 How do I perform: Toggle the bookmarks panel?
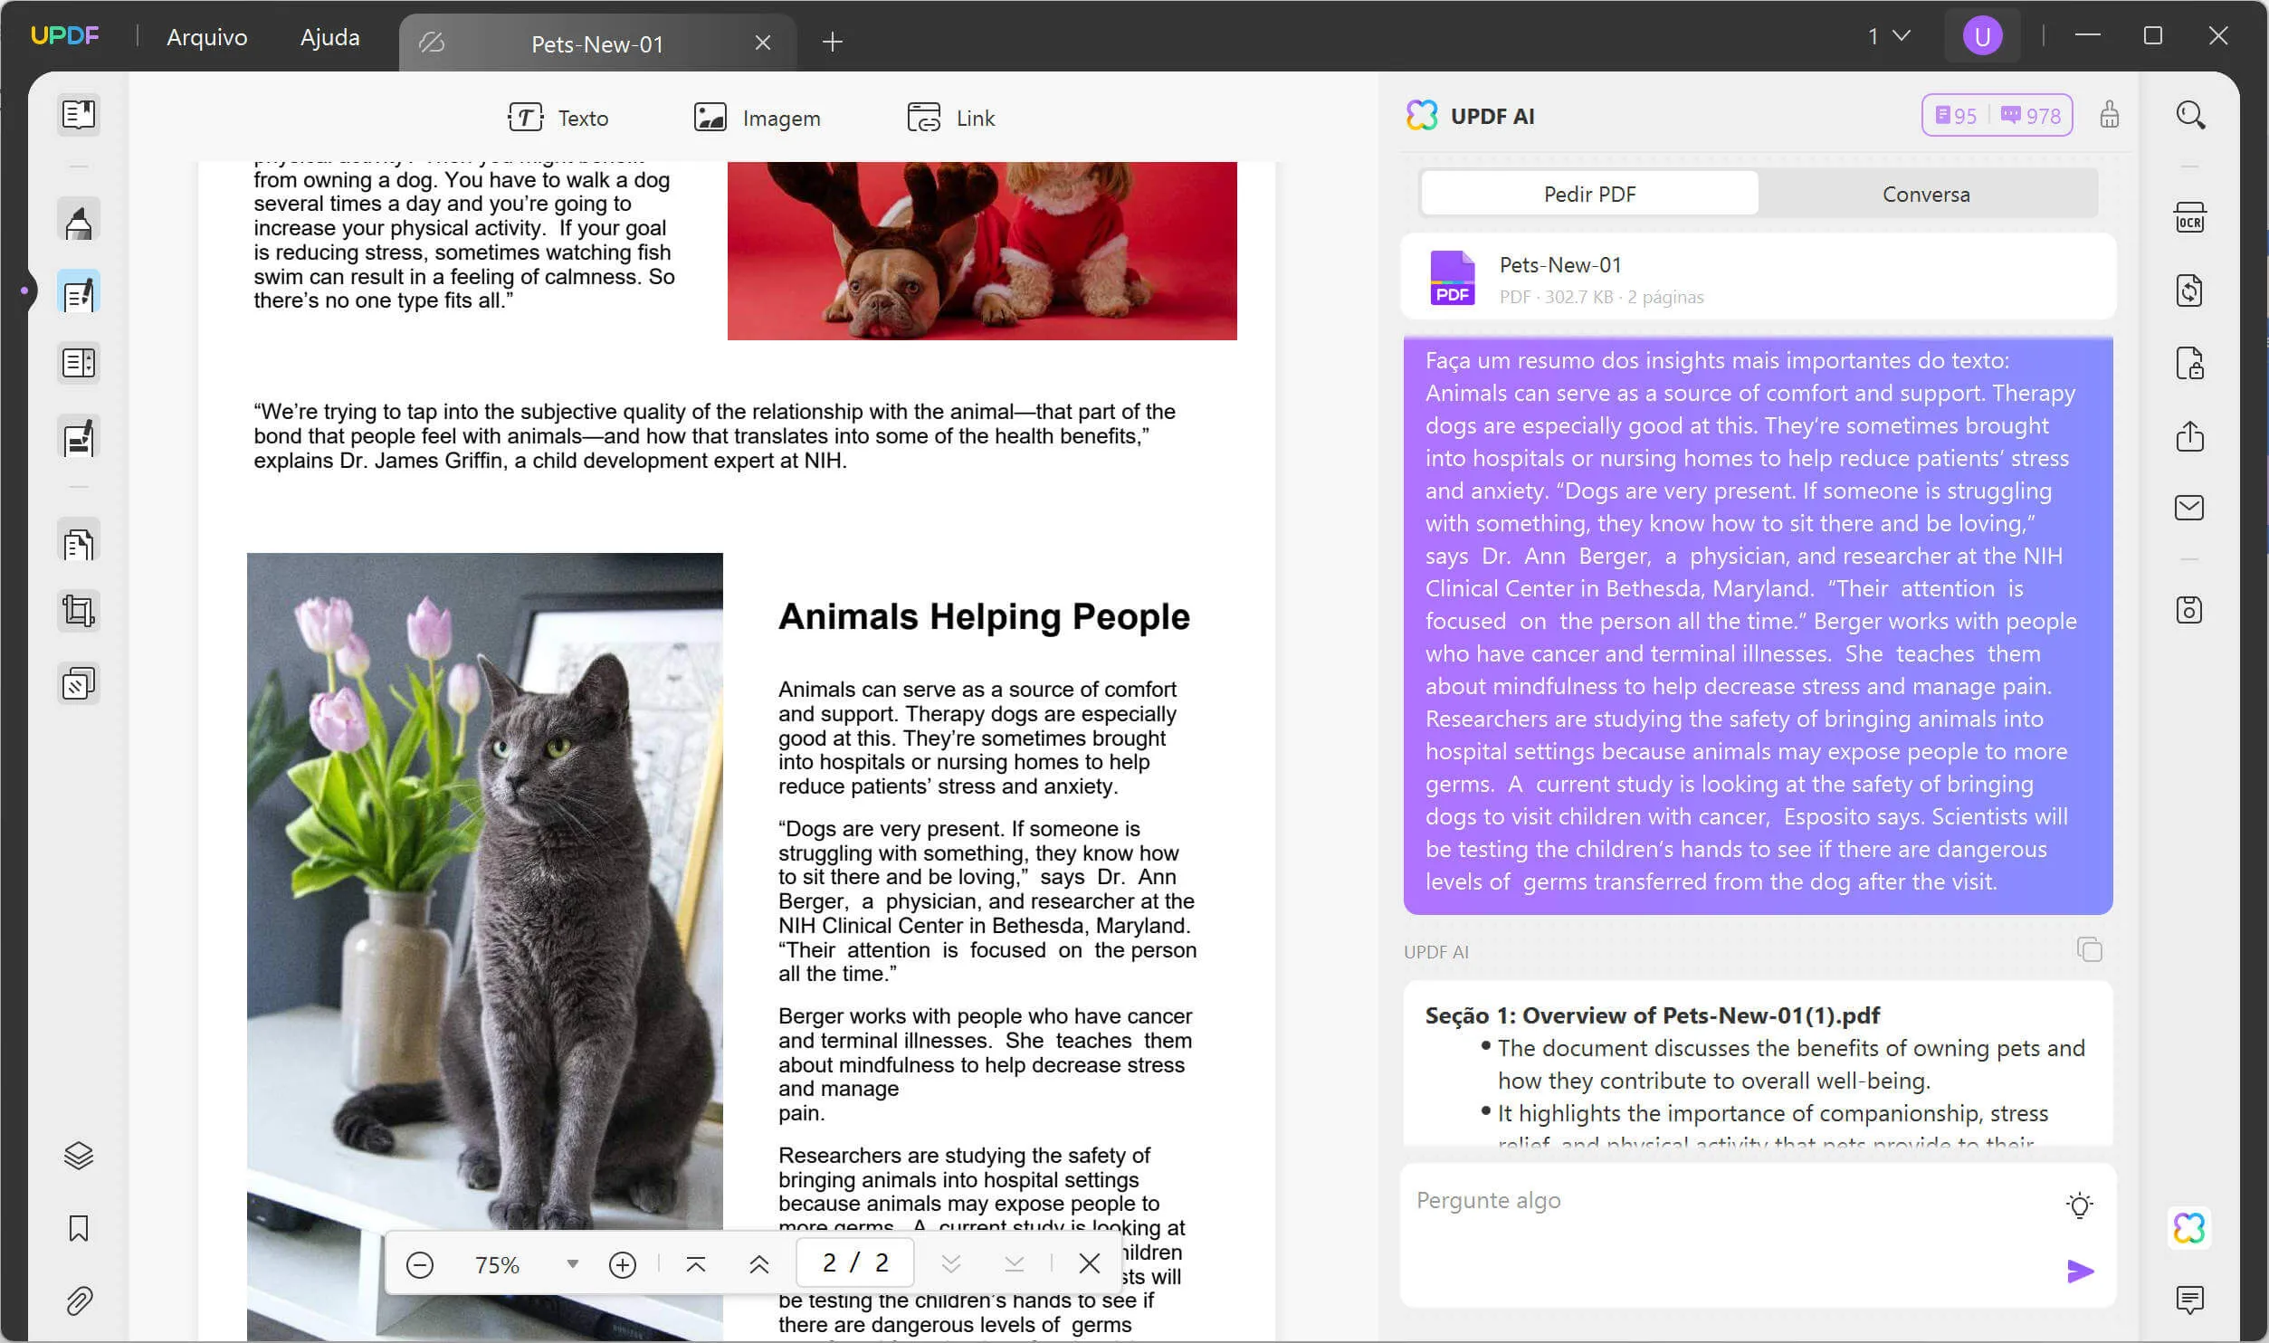point(79,1228)
